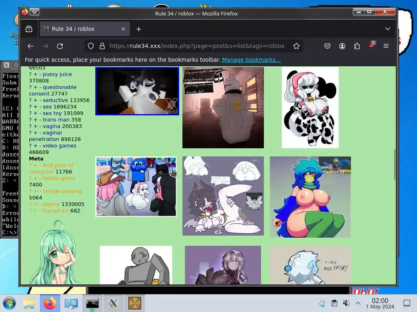
Task: Click the padlock site information icon
Action: coord(102,46)
